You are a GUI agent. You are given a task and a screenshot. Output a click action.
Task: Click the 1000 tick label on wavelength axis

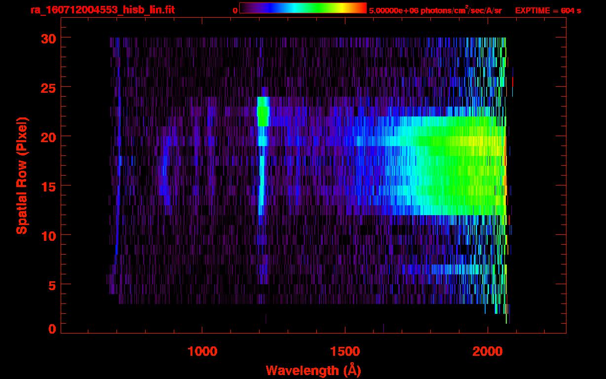click(x=202, y=351)
